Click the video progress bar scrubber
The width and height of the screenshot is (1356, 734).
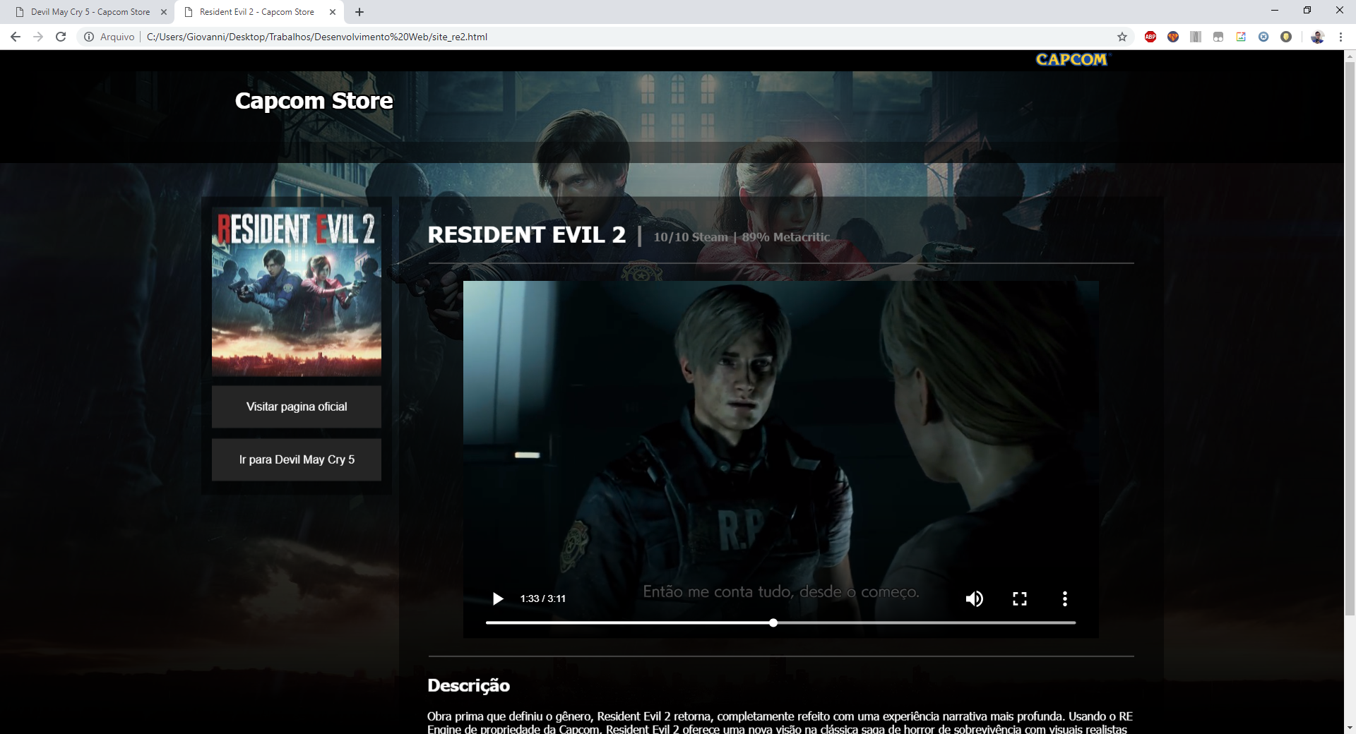point(773,622)
